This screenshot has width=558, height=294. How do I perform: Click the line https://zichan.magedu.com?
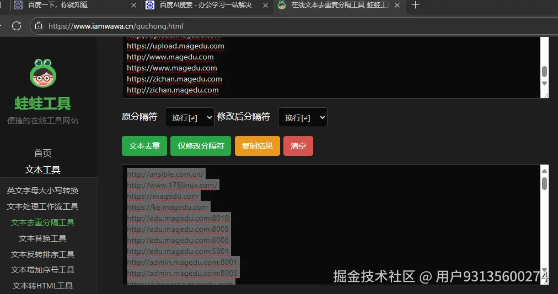[174, 79]
